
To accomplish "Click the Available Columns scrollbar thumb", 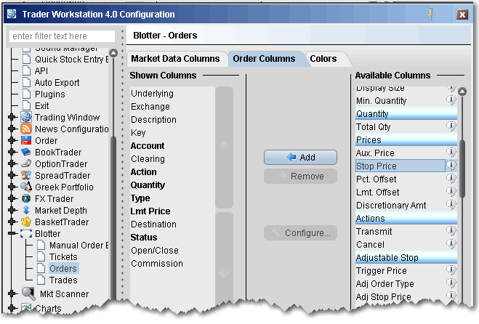I will coord(462,169).
